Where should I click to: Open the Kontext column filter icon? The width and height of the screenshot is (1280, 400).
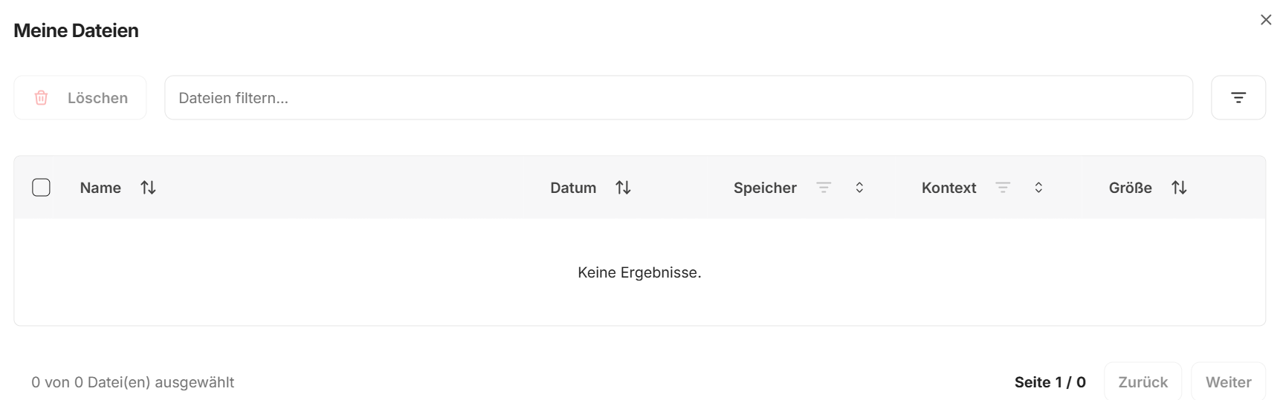click(x=1003, y=188)
